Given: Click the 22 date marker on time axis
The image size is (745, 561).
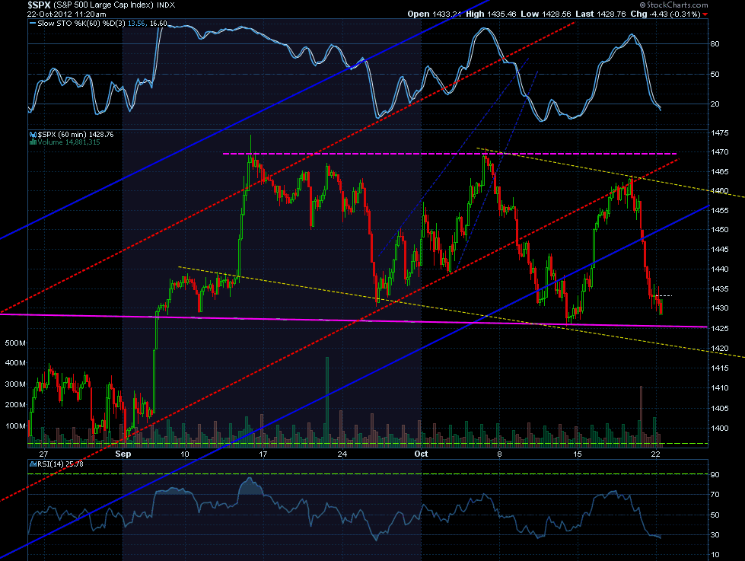Looking at the screenshot, I should click(x=656, y=454).
